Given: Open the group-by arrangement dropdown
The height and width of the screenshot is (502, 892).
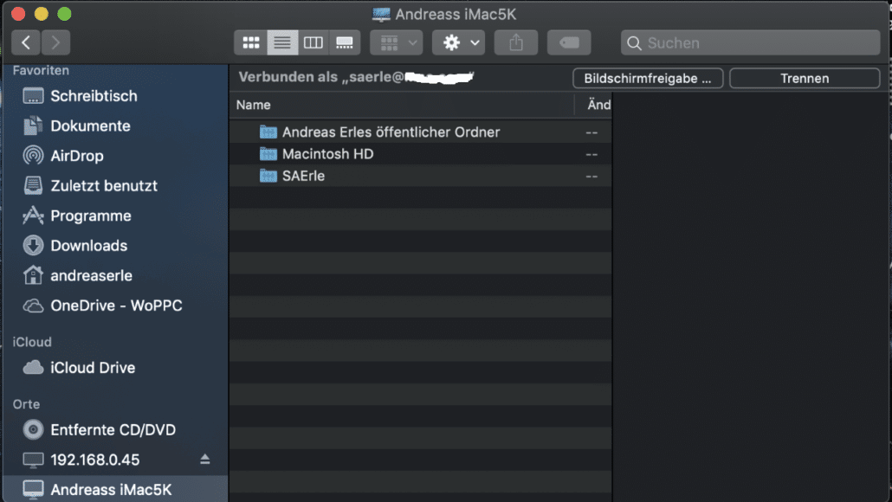Looking at the screenshot, I should (x=396, y=42).
